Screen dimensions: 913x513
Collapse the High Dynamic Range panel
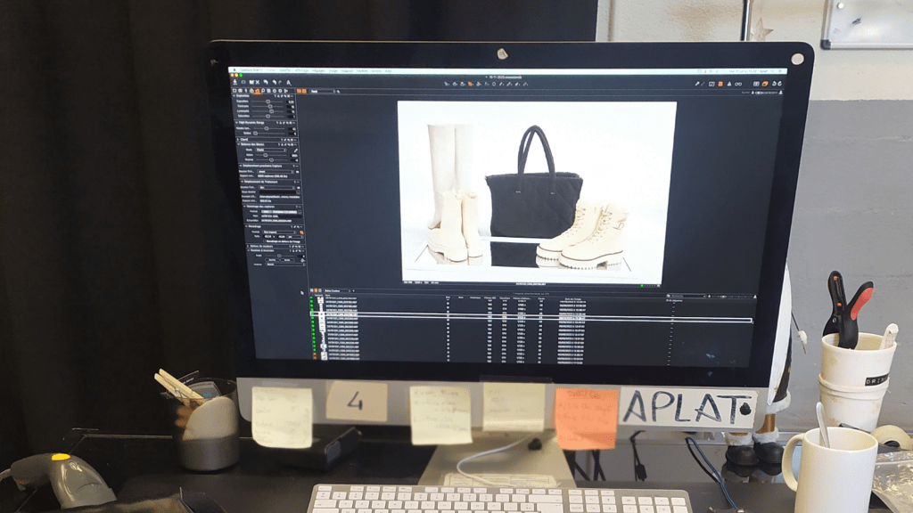pyautogui.click(x=237, y=121)
